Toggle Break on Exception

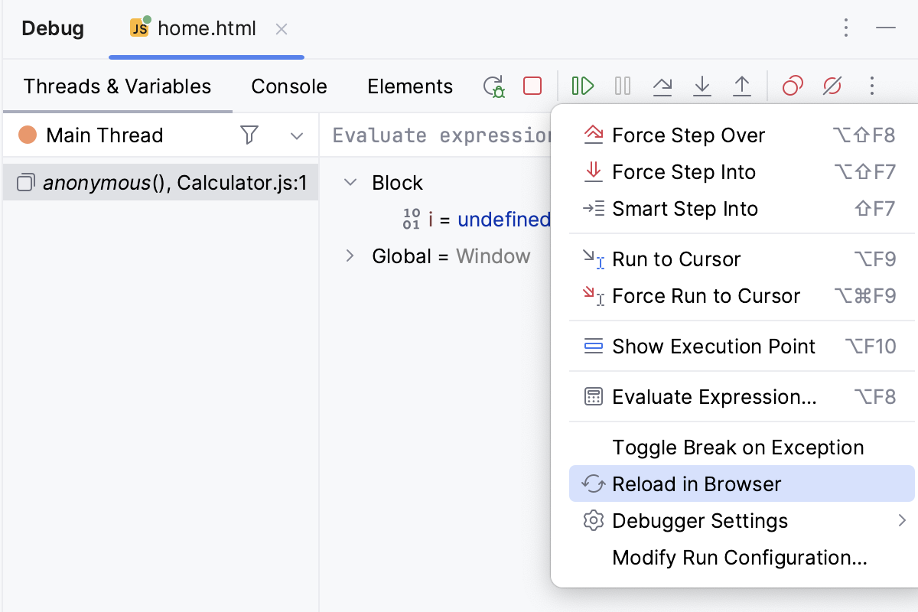(737, 447)
